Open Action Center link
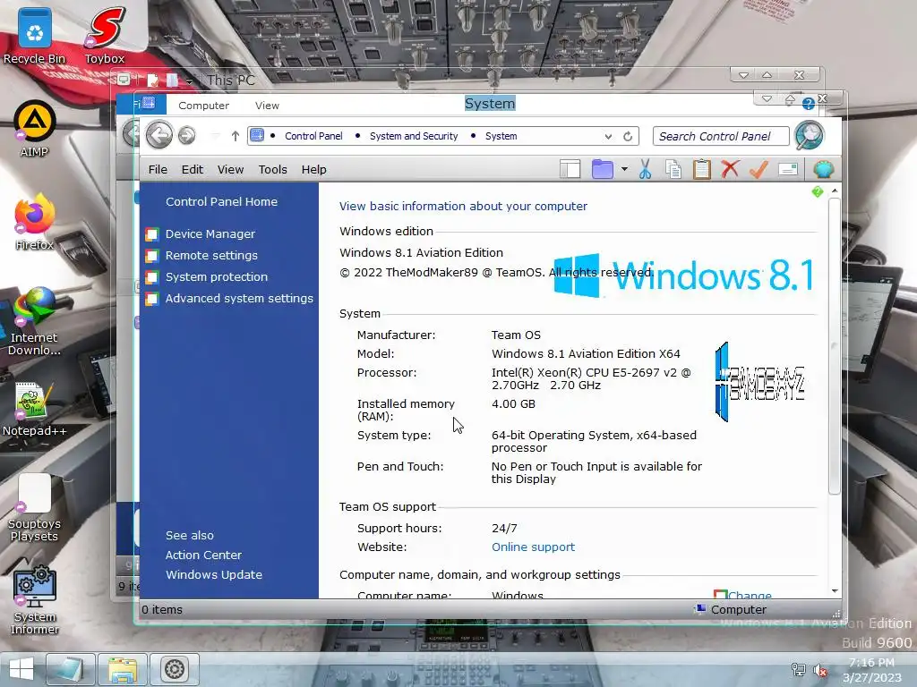 [x=203, y=555]
